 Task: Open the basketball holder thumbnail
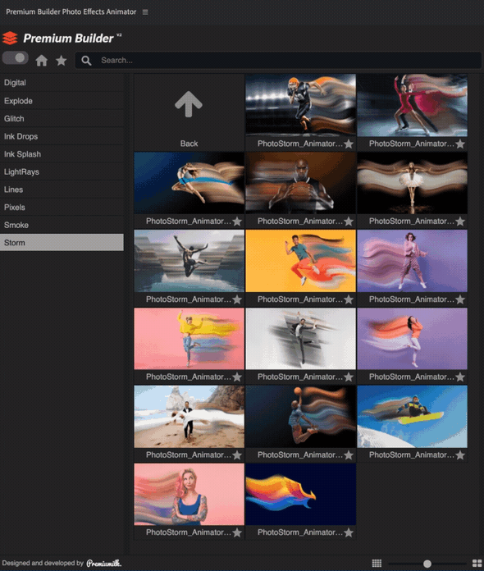point(300,183)
